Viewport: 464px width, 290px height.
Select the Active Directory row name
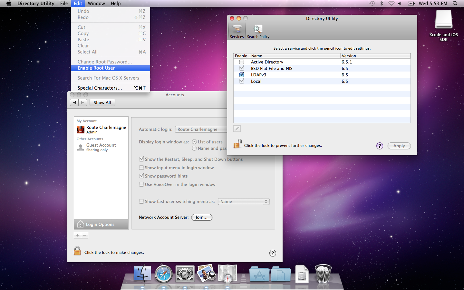click(267, 62)
